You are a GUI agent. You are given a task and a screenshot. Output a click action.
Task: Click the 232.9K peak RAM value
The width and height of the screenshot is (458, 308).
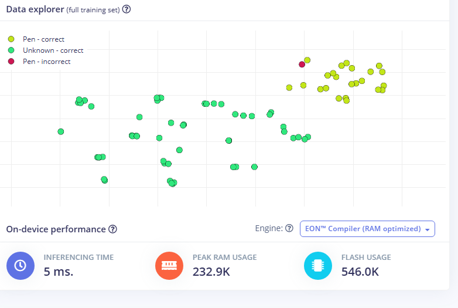point(211,272)
